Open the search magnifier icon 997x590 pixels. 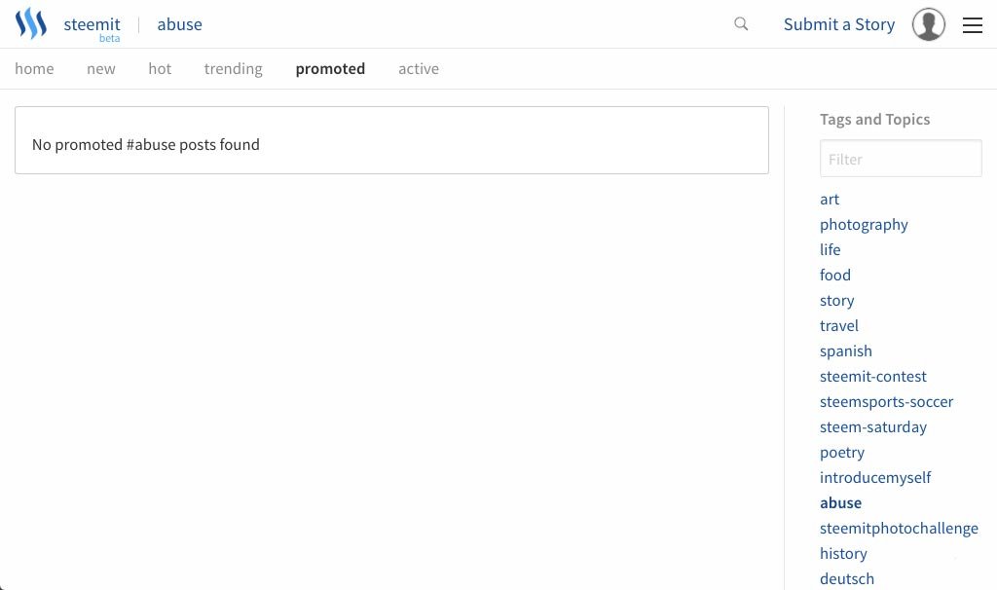(x=741, y=24)
